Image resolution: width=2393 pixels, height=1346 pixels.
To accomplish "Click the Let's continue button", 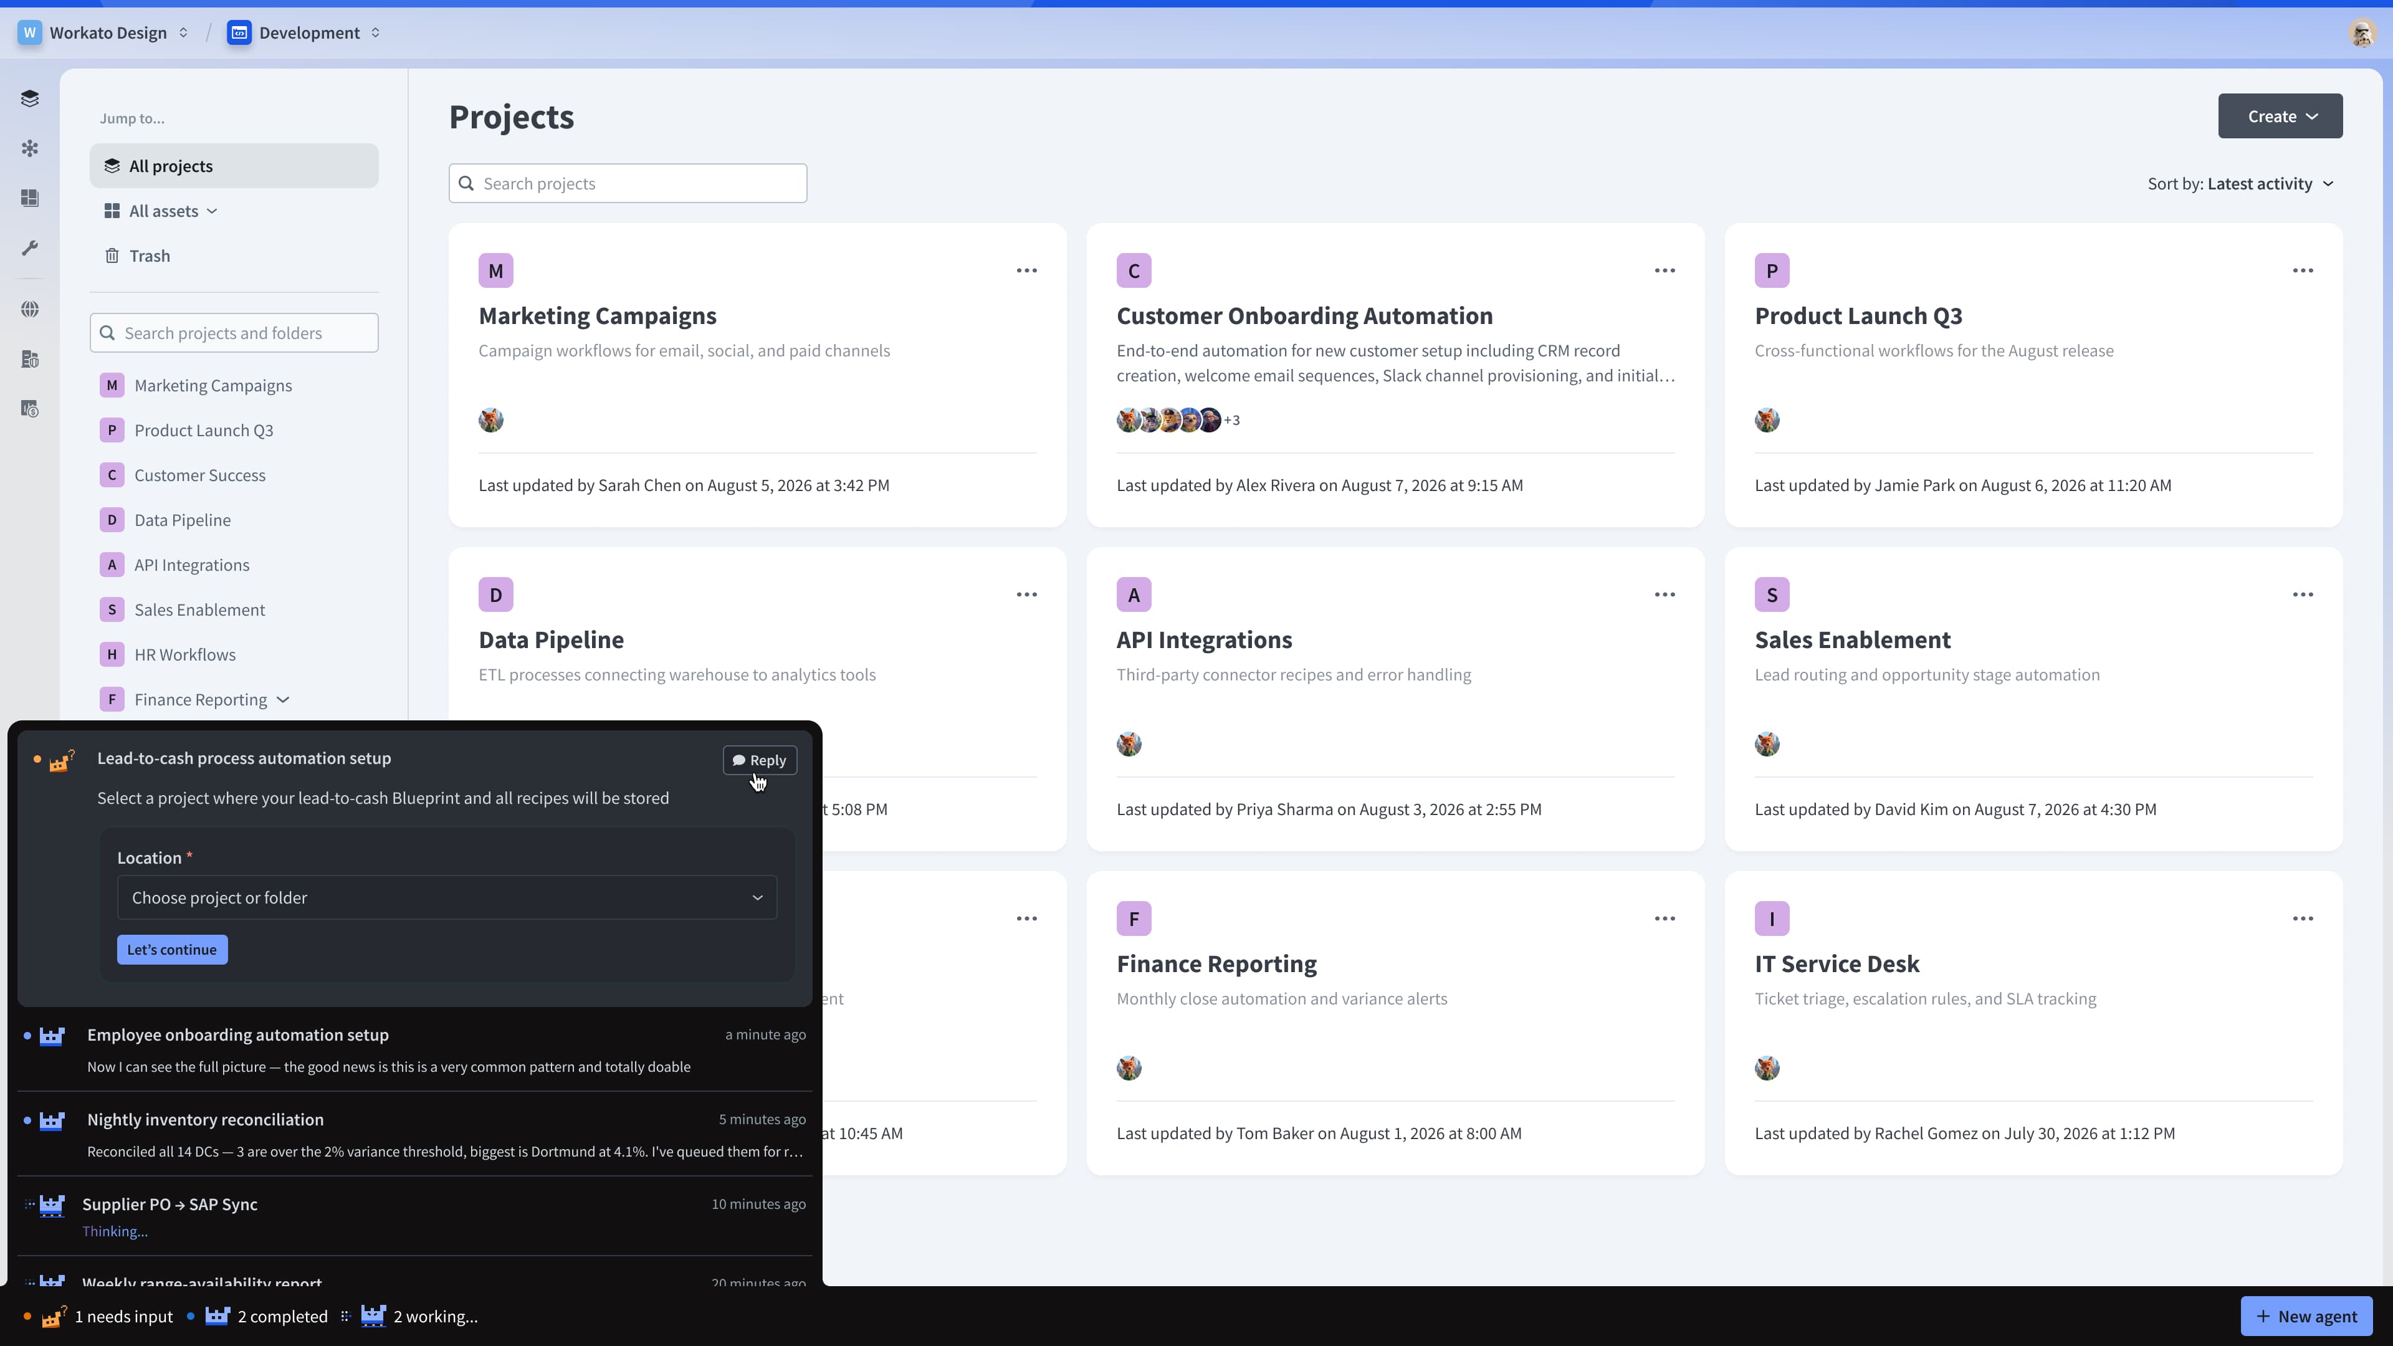I will [x=172, y=949].
